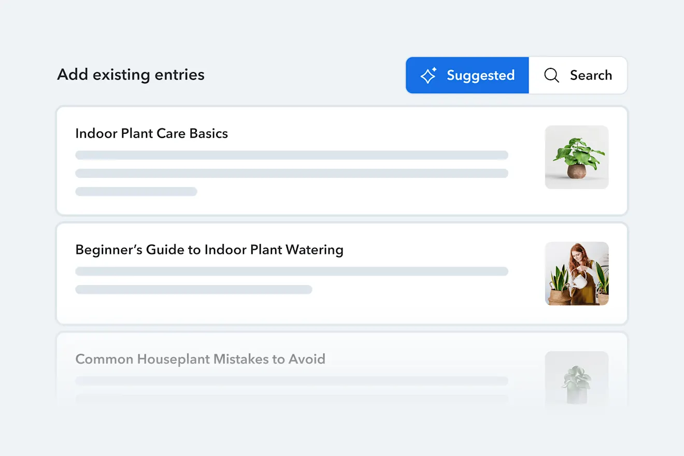Click the Indoor Plant Care Basics image

pyautogui.click(x=577, y=157)
